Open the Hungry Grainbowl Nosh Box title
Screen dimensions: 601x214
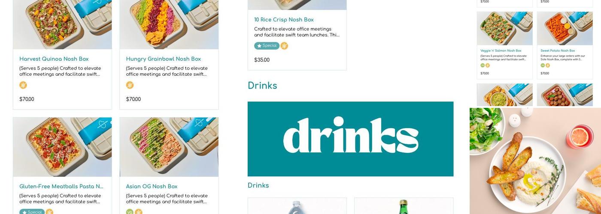[164, 59]
